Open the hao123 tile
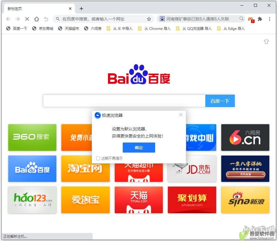 point(32,200)
